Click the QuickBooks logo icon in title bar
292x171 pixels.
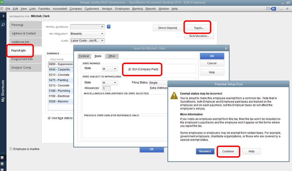click(x=2, y=2)
